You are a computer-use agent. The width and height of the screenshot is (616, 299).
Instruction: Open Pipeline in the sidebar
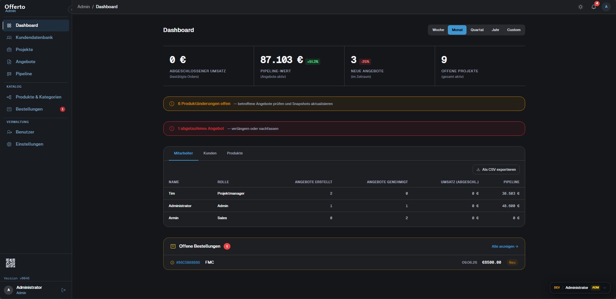pos(36,74)
